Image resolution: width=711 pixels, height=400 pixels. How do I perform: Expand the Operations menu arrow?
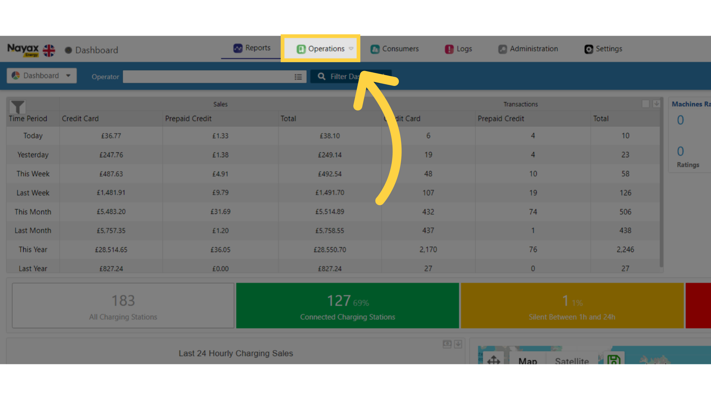click(x=351, y=49)
